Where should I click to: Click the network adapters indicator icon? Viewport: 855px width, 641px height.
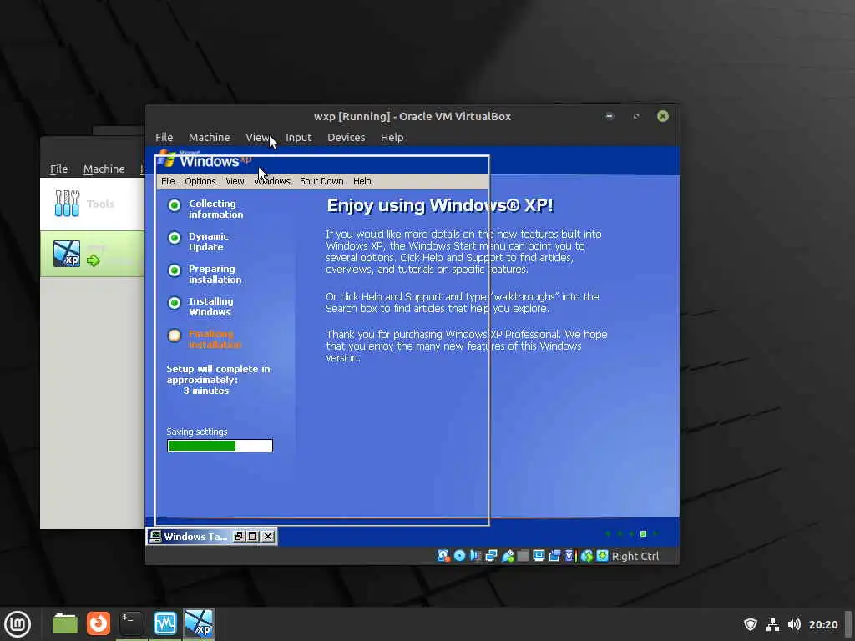pos(491,555)
